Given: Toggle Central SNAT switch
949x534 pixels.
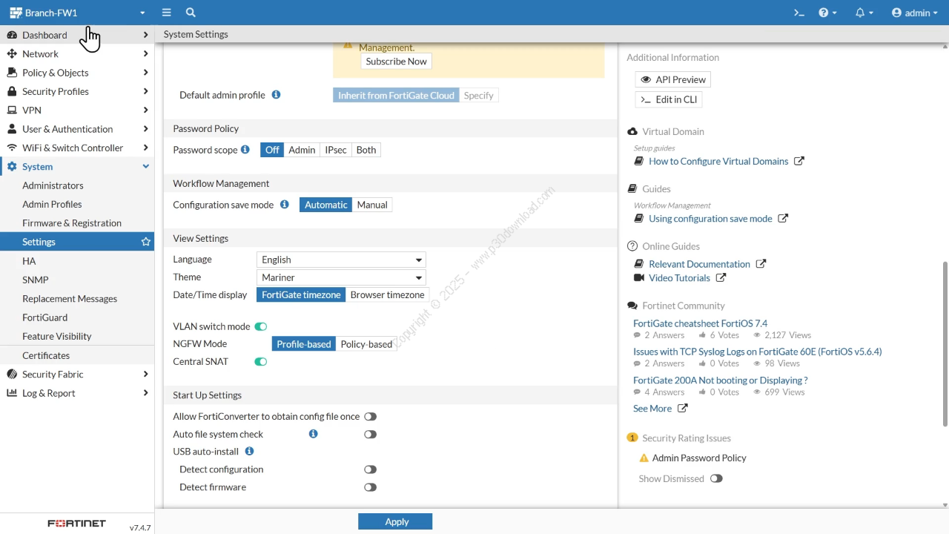Looking at the screenshot, I should [261, 362].
